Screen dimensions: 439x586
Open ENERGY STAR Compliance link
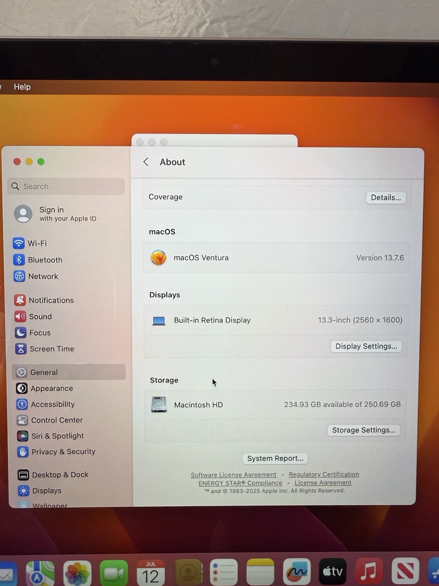coord(240,483)
